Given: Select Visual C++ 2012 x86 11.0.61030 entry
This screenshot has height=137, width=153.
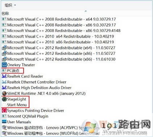Looking at the screenshot, I should pos(59,59).
